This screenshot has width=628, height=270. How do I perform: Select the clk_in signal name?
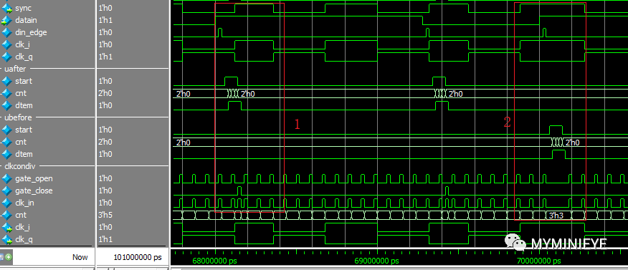pos(24,203)
